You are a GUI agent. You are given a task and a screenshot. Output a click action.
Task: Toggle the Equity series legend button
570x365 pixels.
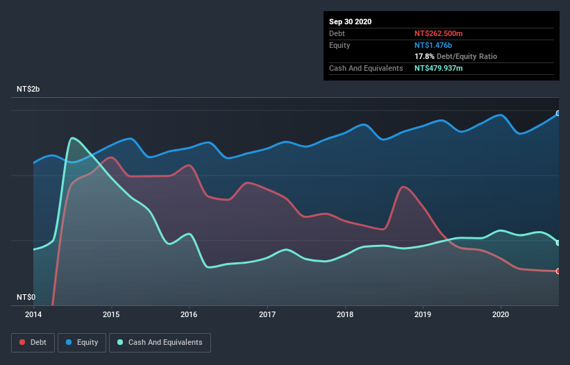[82, 343]
